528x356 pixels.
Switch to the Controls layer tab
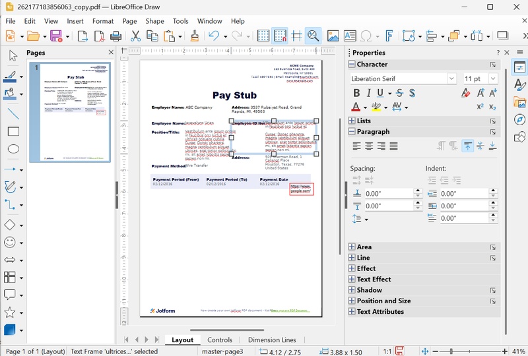tap(220, 340)
